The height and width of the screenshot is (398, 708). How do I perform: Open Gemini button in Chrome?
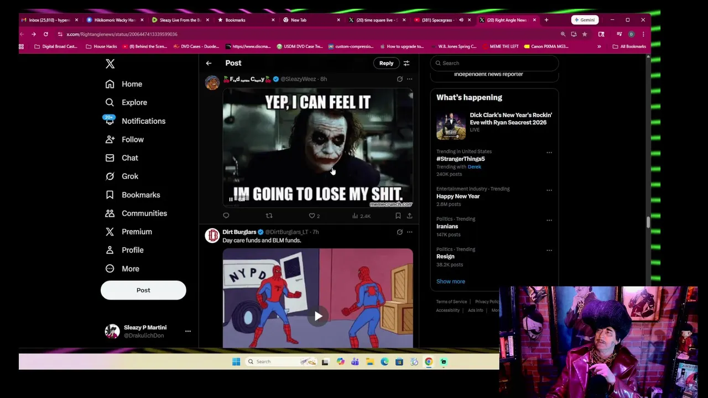(x=584, y=20)
